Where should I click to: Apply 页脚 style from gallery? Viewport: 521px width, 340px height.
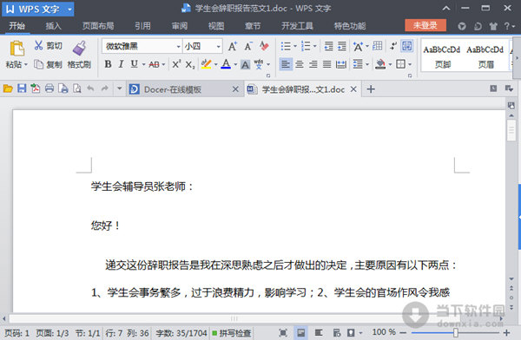point(443,56)
